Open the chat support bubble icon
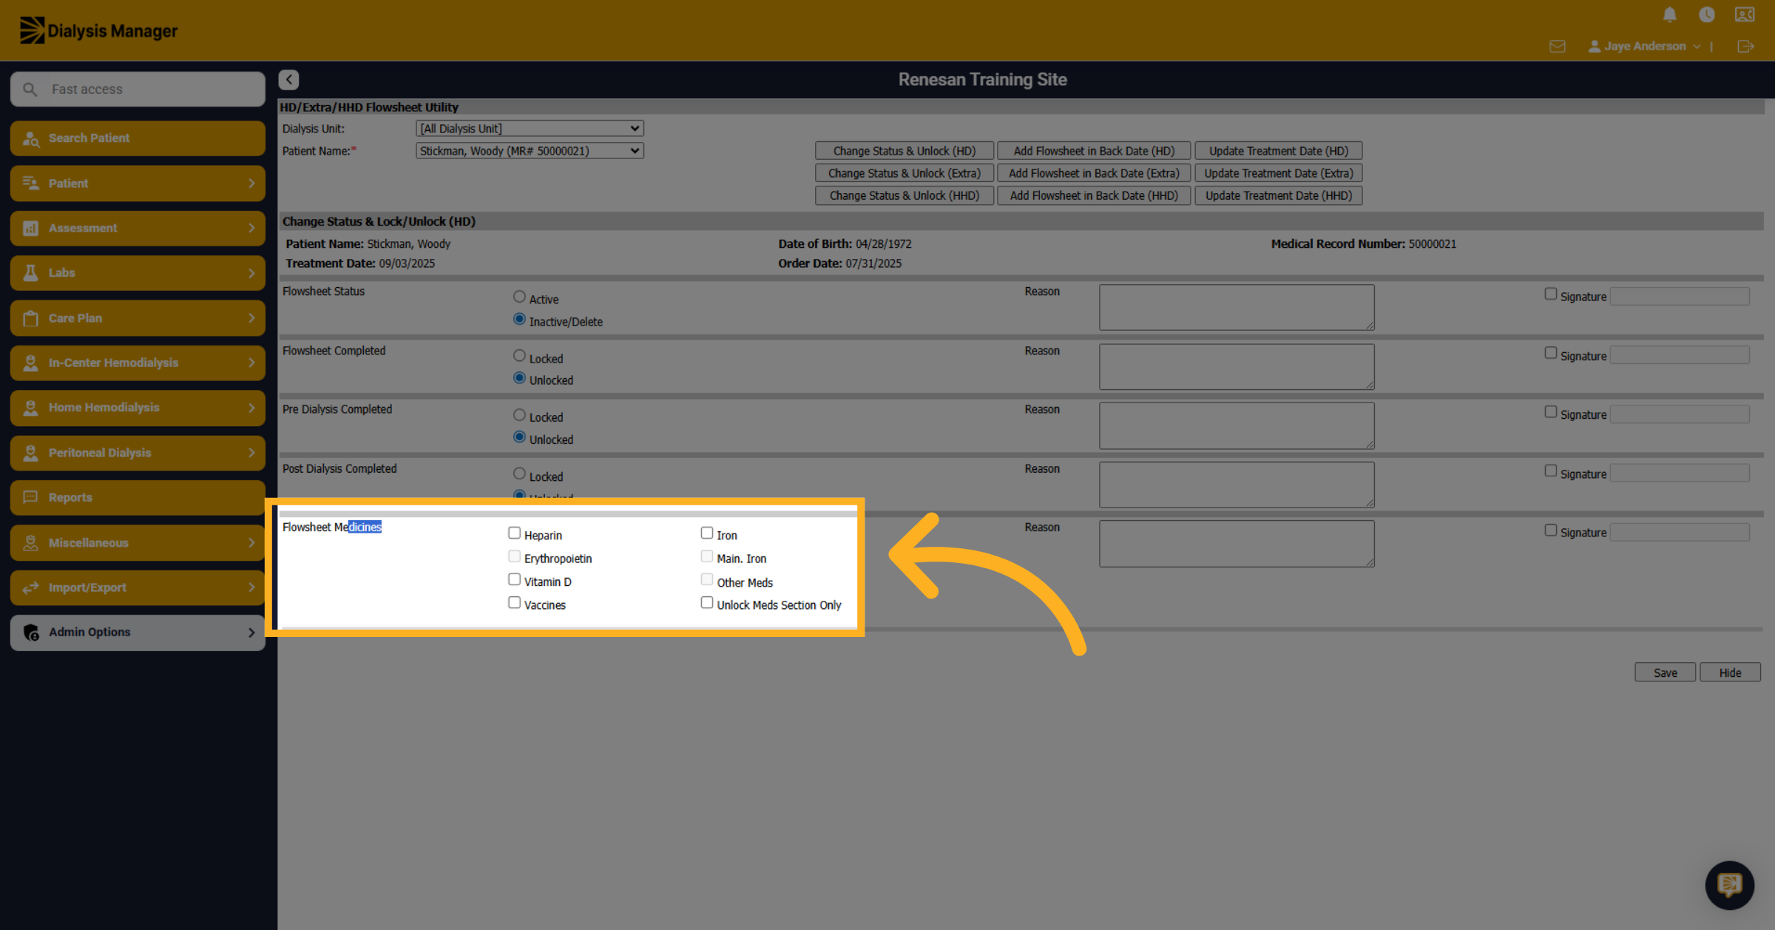Image resolution: width=1775 pixels, height=930 pixels. (x=1729, y=885)
